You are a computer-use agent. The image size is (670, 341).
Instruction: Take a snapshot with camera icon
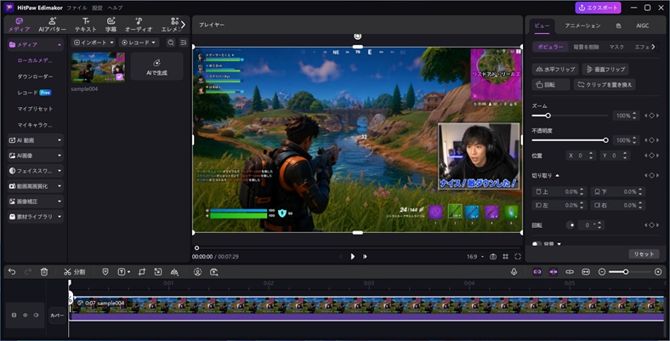click(x=493, y=257)
